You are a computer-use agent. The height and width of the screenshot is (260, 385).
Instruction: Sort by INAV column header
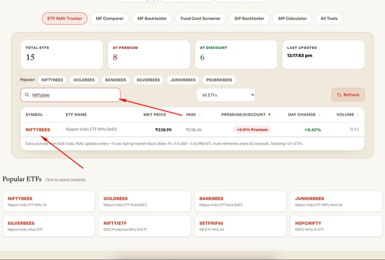click(x=193, y=115)
